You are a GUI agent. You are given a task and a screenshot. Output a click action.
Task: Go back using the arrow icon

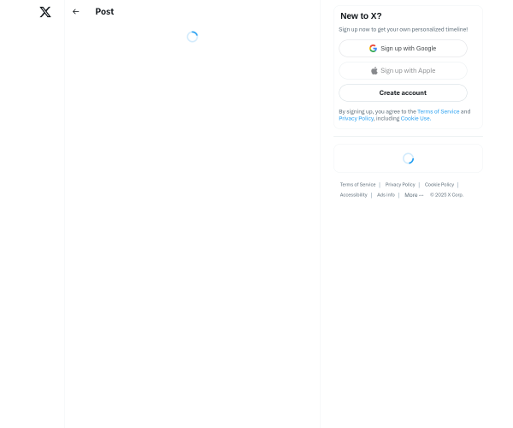(75, 12)
